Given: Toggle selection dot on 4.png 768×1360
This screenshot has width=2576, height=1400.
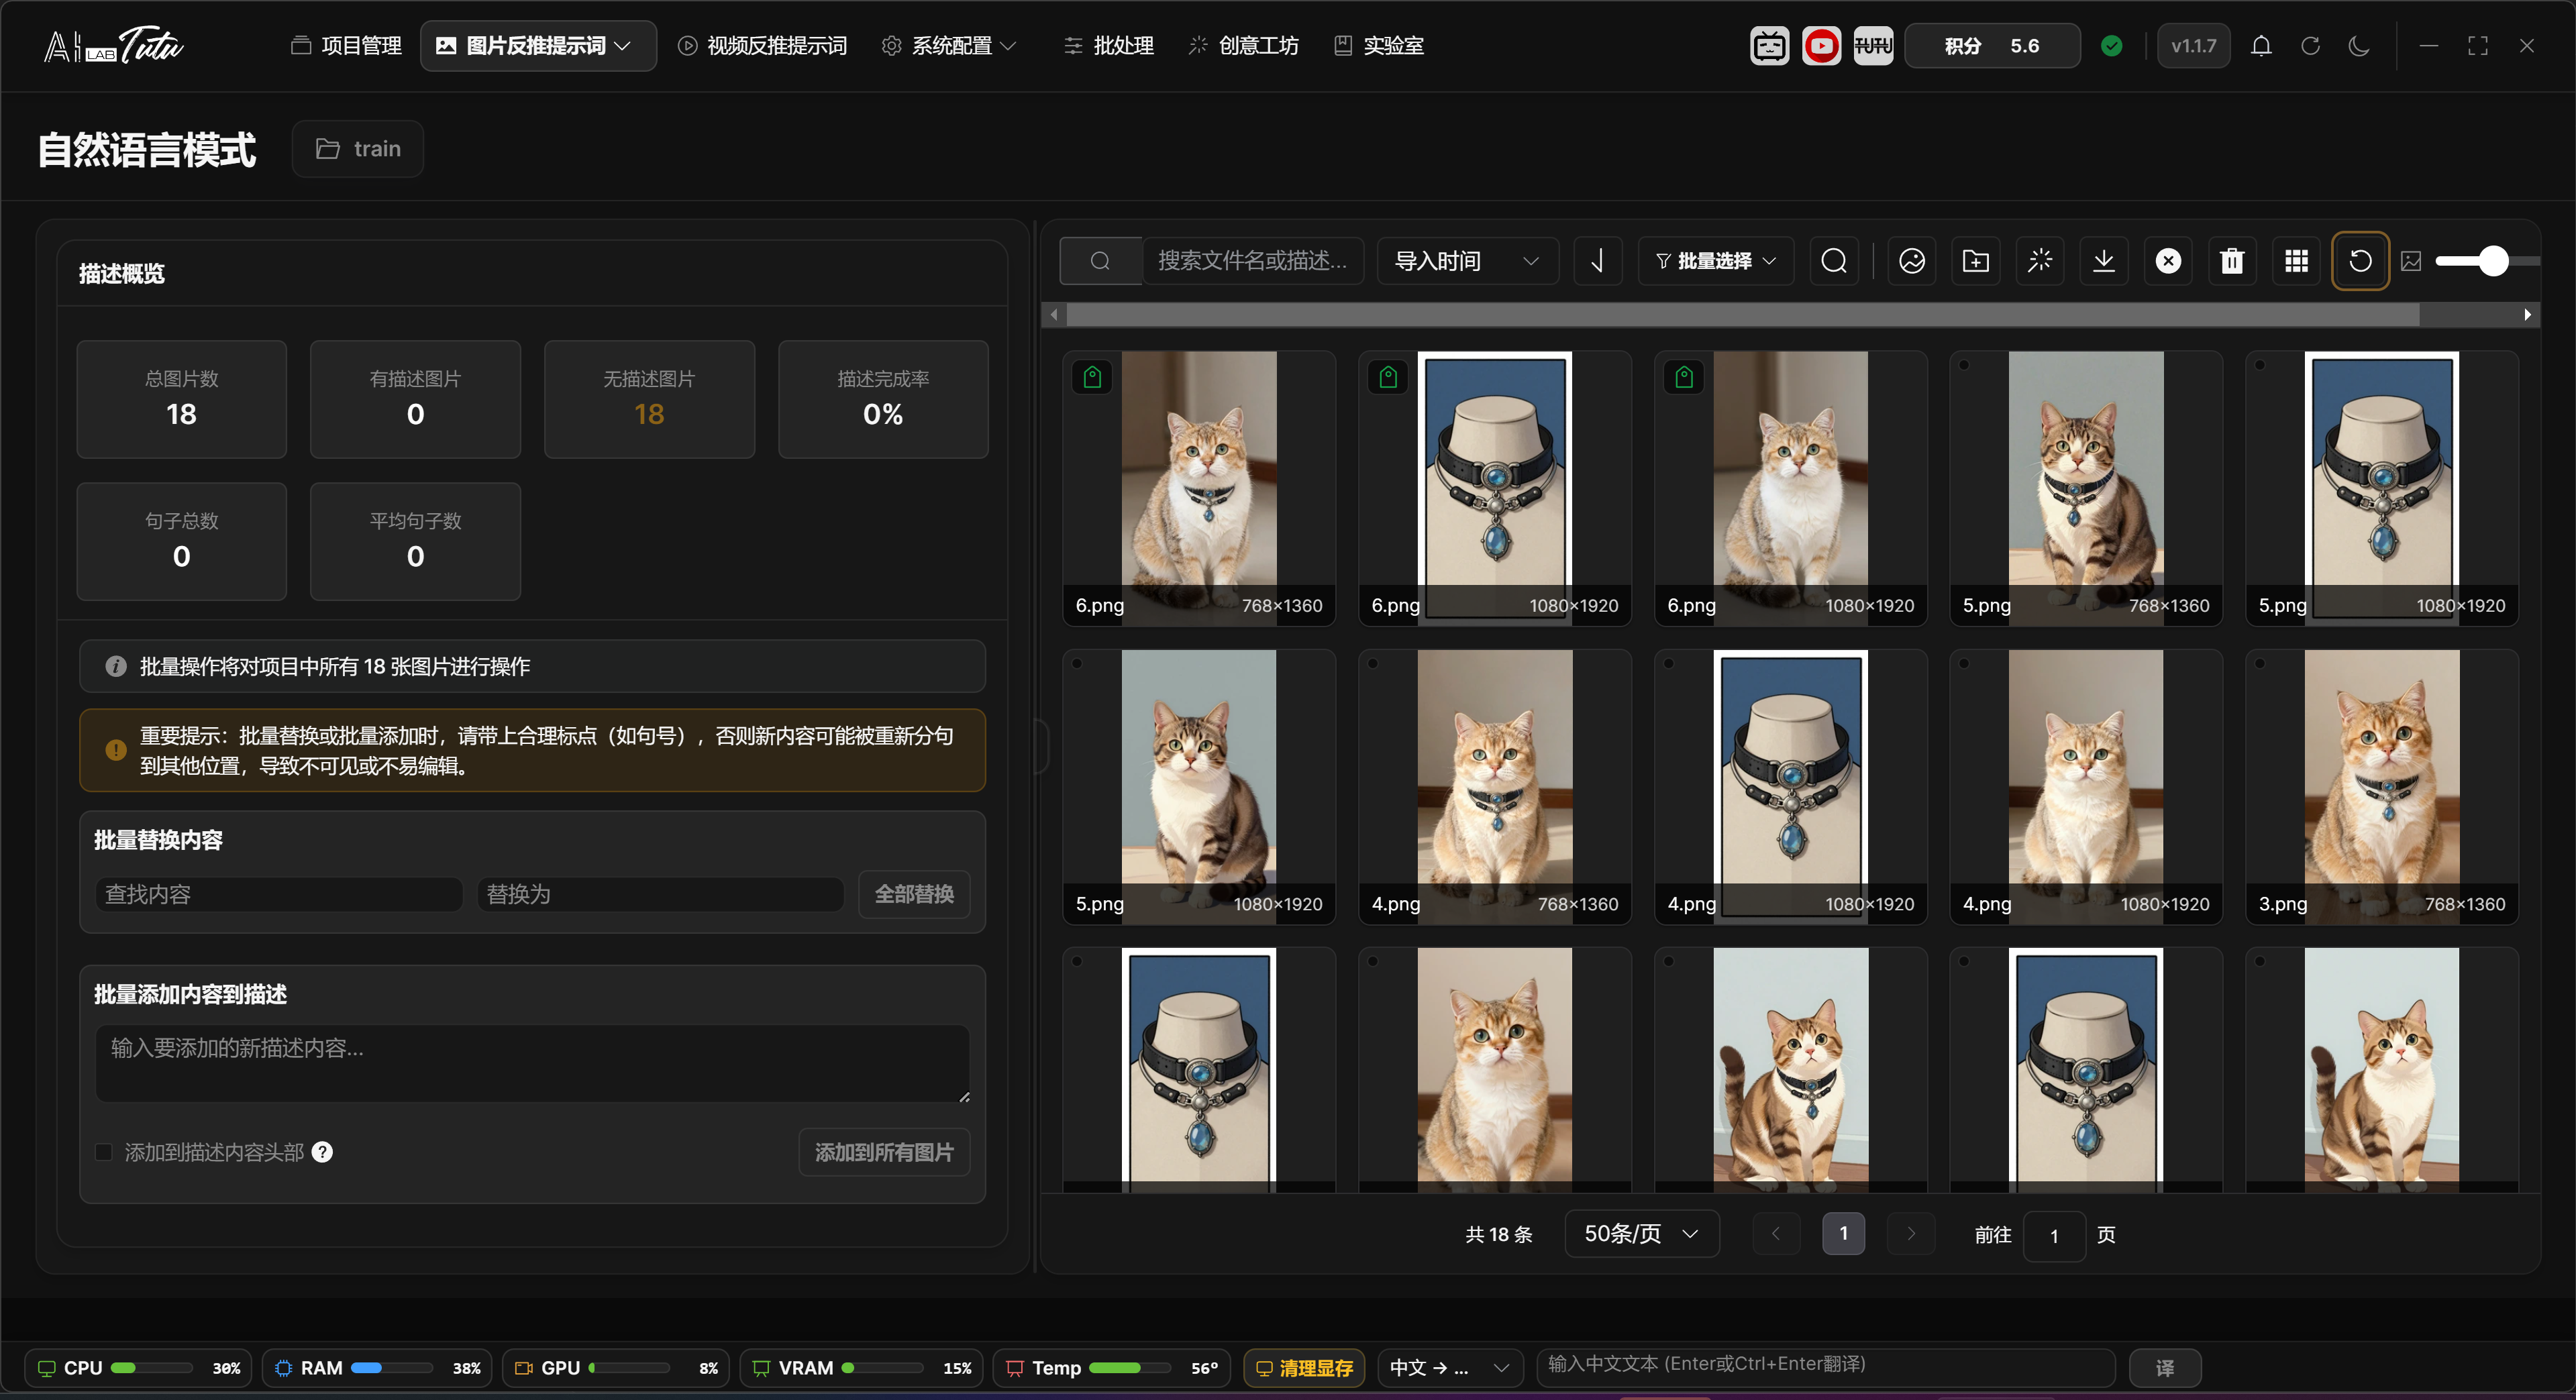Looking at the screenshot, I should click(1373, 664).
